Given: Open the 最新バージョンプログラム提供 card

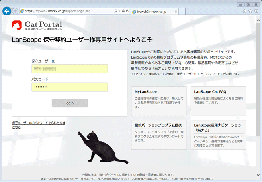Looking at the screenshot, I should pyautogui.click(x=159, y=135).
